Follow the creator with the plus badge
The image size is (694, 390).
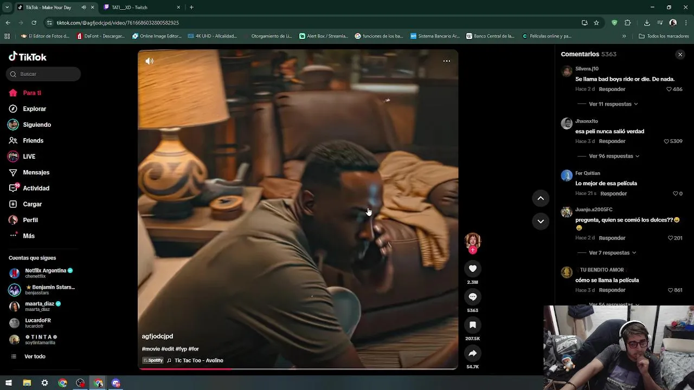pyautogui.click(x=473, y=250)
